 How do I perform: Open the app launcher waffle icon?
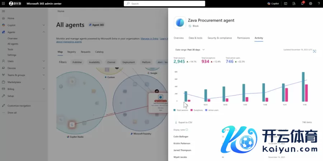click(x=4, y=4)
